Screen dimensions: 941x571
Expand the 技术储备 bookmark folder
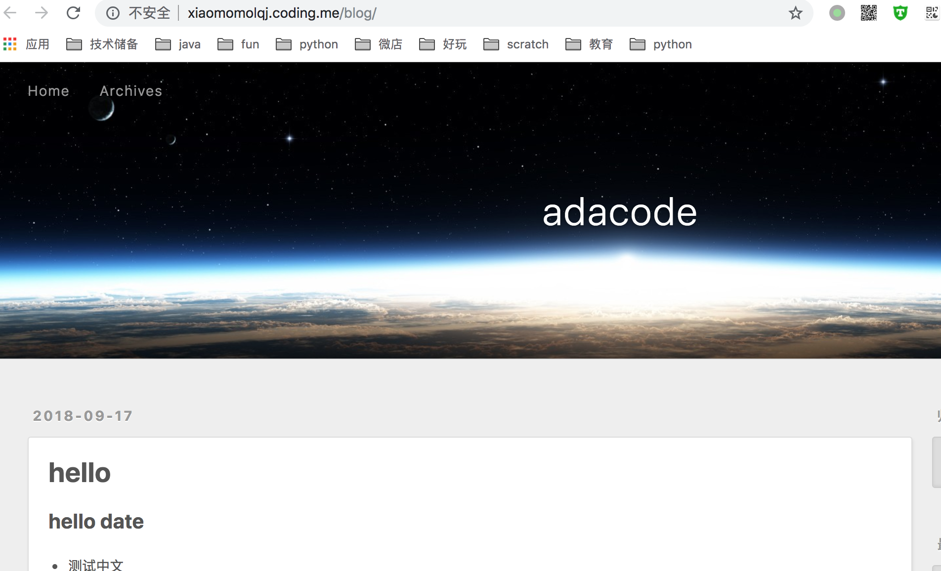(x=102, y=44)
